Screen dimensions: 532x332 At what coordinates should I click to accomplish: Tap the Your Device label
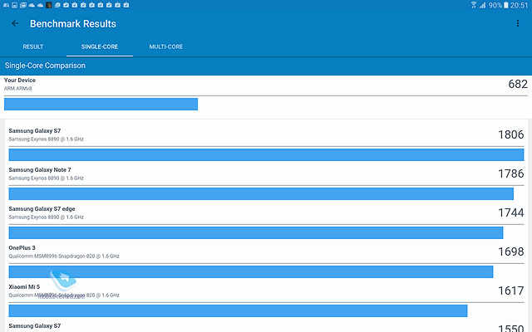[x=20, y=81]
